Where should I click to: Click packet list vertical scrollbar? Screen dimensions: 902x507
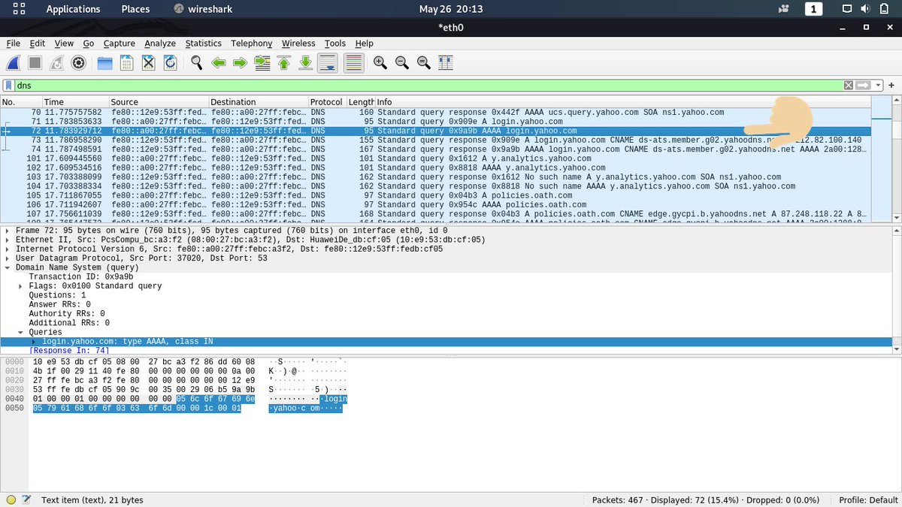click(896, 160)
